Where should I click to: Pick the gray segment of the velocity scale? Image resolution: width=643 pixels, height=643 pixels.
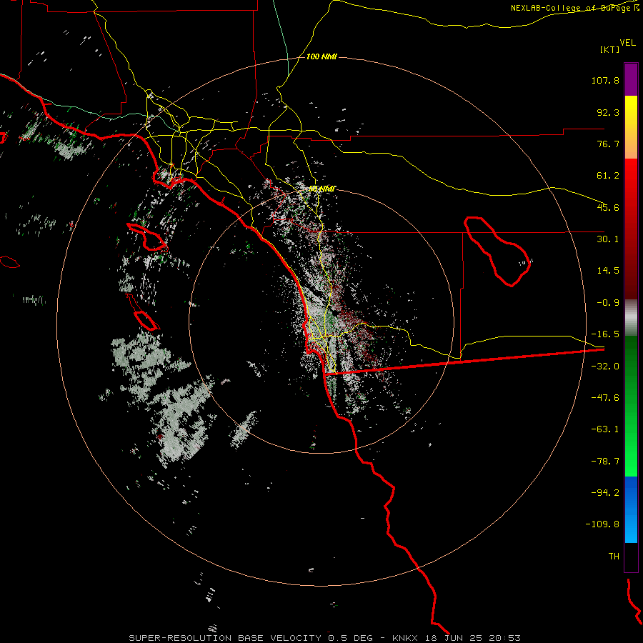click(x=631, y=318)
